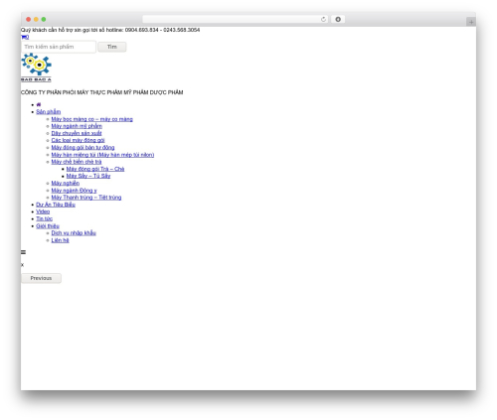This screenshot has height=420, width=497.
Task: Open the shopping cart icon
Action: (x=24, y=37)
